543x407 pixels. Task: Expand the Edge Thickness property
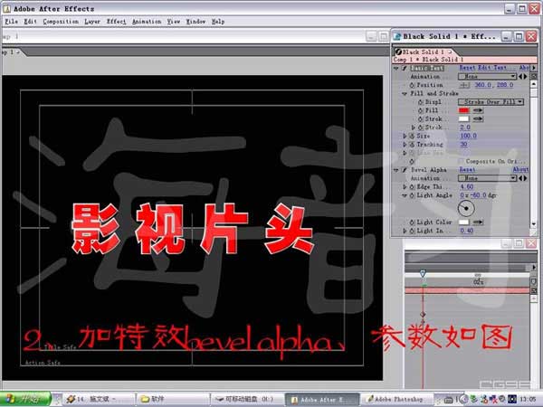click(405, 187)
